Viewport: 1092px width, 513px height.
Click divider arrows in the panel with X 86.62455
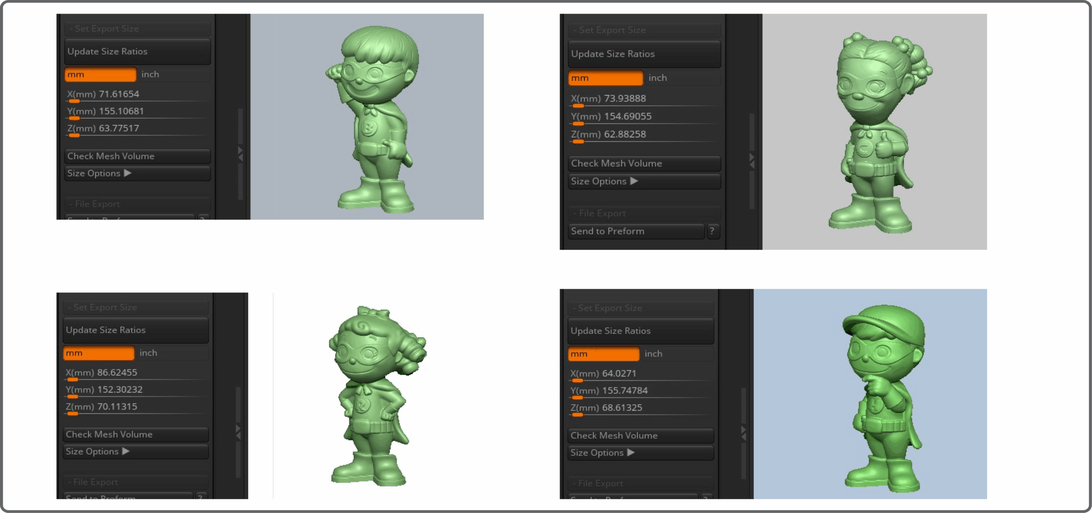(x=238, y=432)
